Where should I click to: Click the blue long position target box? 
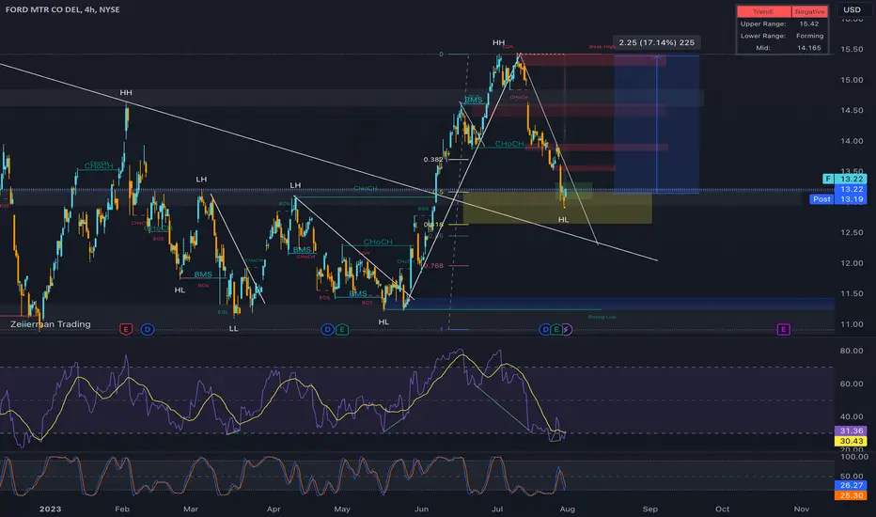pyautogui.click(x=656, y=123)
